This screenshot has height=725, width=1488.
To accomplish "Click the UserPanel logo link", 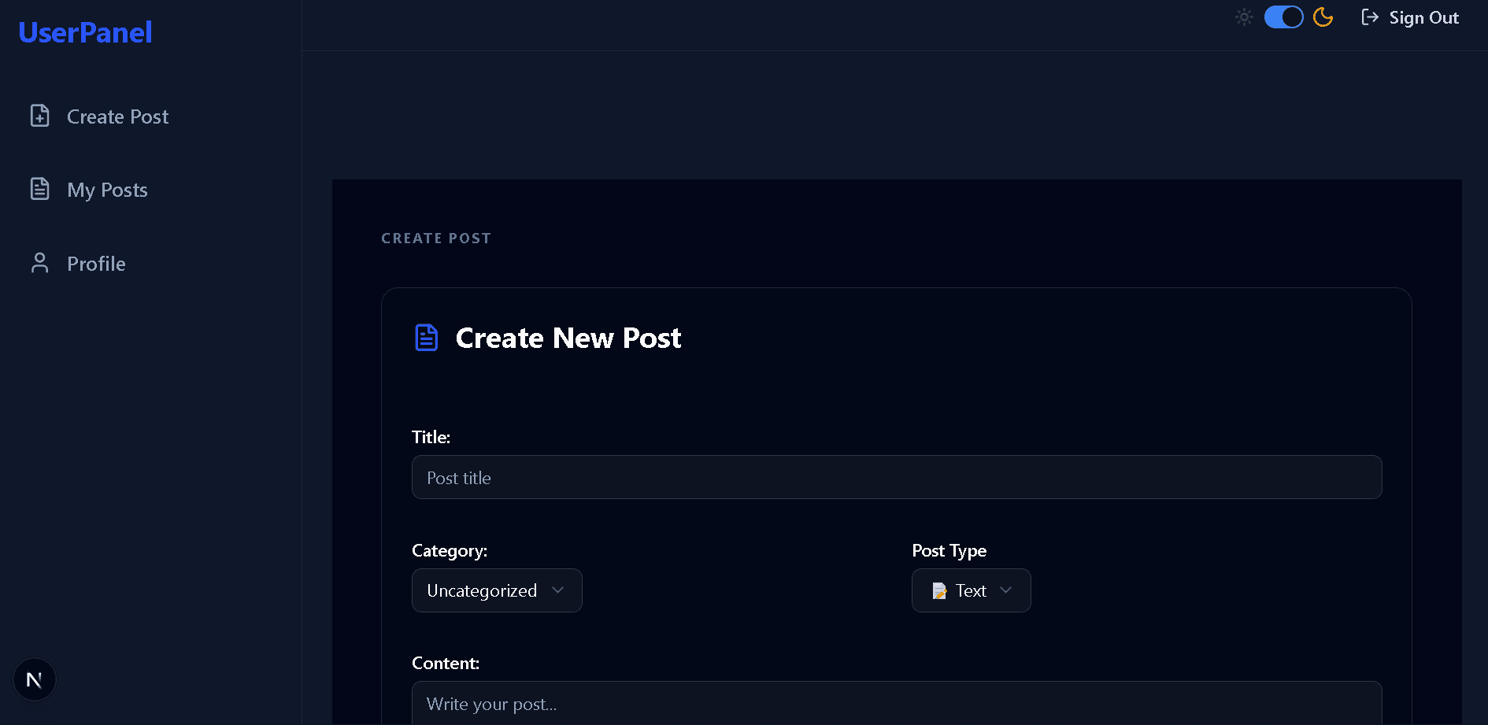I will point(85,31).
